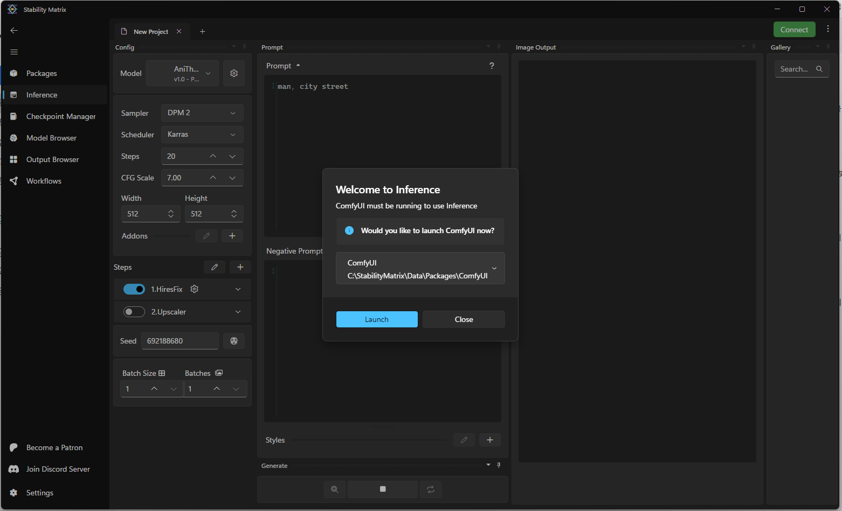Open the Packages page

(x=54, y=73)
